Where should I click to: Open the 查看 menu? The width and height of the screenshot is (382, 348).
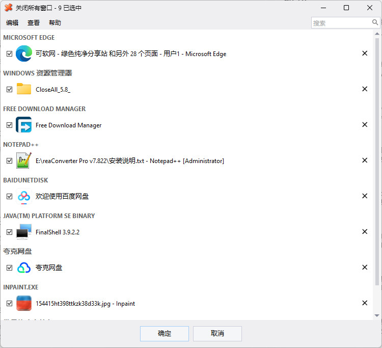click(x=34, y=22)
